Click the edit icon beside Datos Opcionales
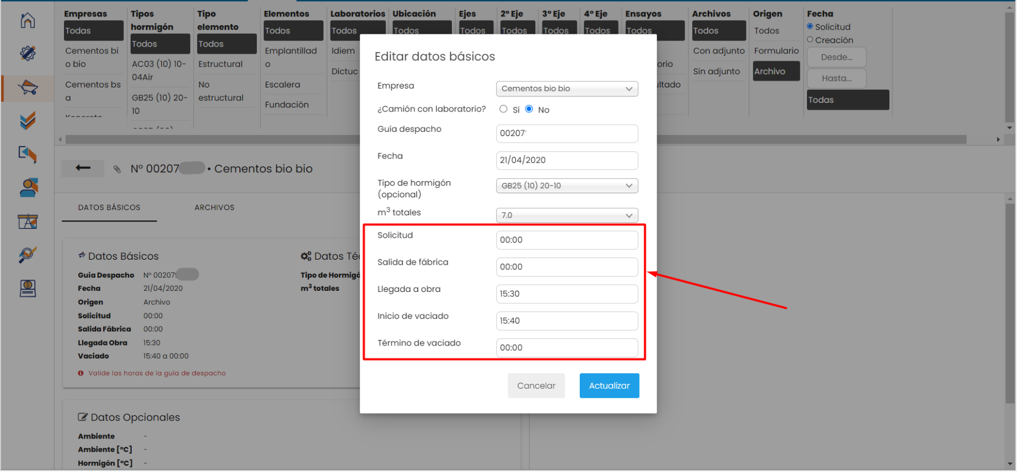 [83, 418]
